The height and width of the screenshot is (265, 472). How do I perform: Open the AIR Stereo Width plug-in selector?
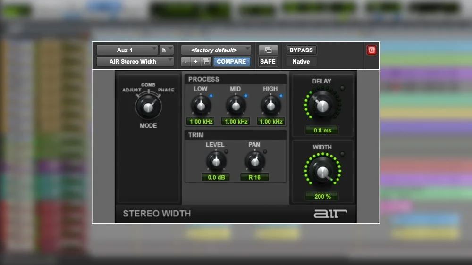click(x=135, y=61)
